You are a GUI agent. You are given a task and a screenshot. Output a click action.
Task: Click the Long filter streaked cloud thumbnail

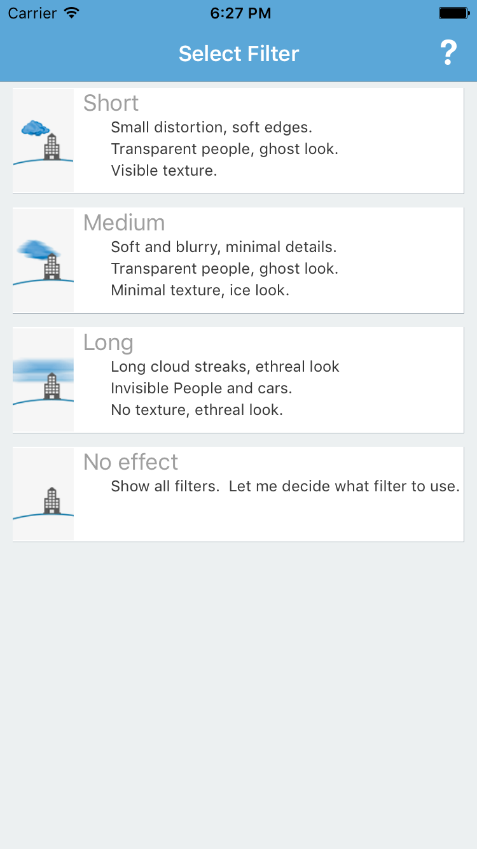(x=43, y=380)
